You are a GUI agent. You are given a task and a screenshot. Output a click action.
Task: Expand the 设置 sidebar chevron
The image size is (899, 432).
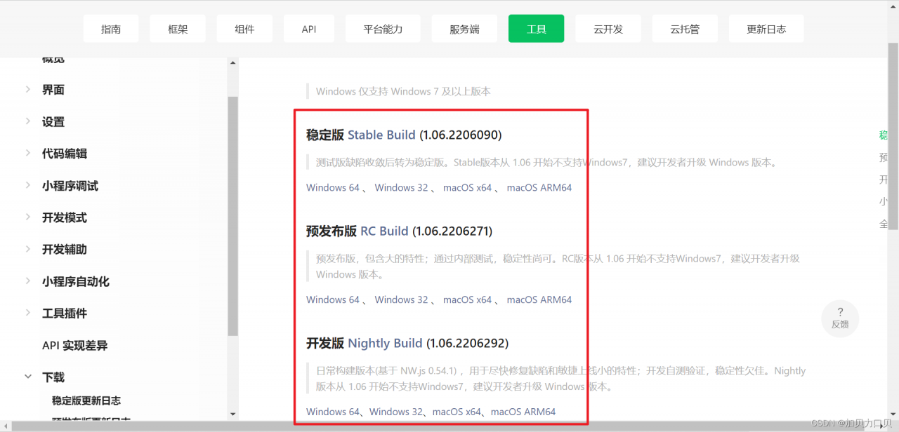[x=28, y=121]
